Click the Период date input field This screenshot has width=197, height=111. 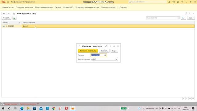click(97, 55)
